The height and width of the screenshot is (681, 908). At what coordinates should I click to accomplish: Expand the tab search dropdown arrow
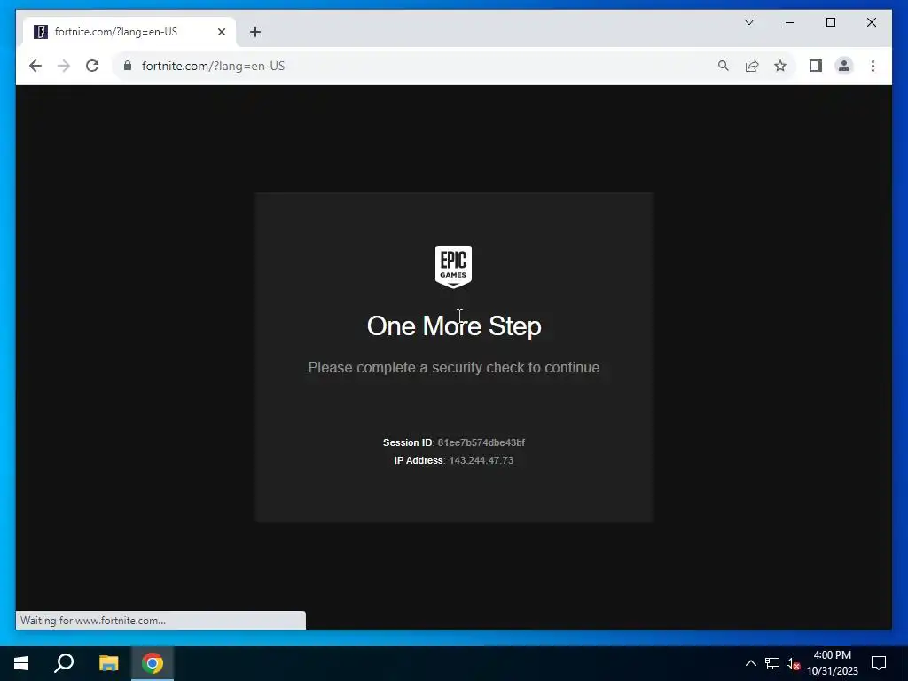point(748,22)
